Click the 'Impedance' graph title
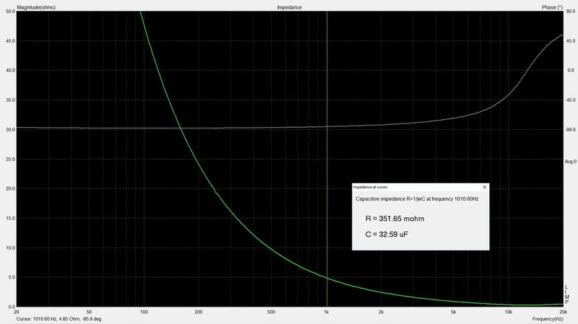This screenshot has width=578, height=324. tap(290, 7)
